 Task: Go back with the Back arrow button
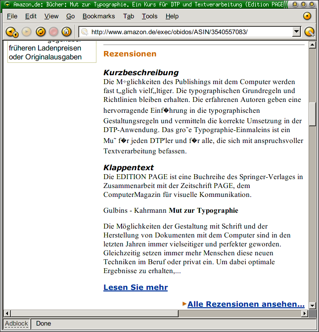[x=12, y=32]
